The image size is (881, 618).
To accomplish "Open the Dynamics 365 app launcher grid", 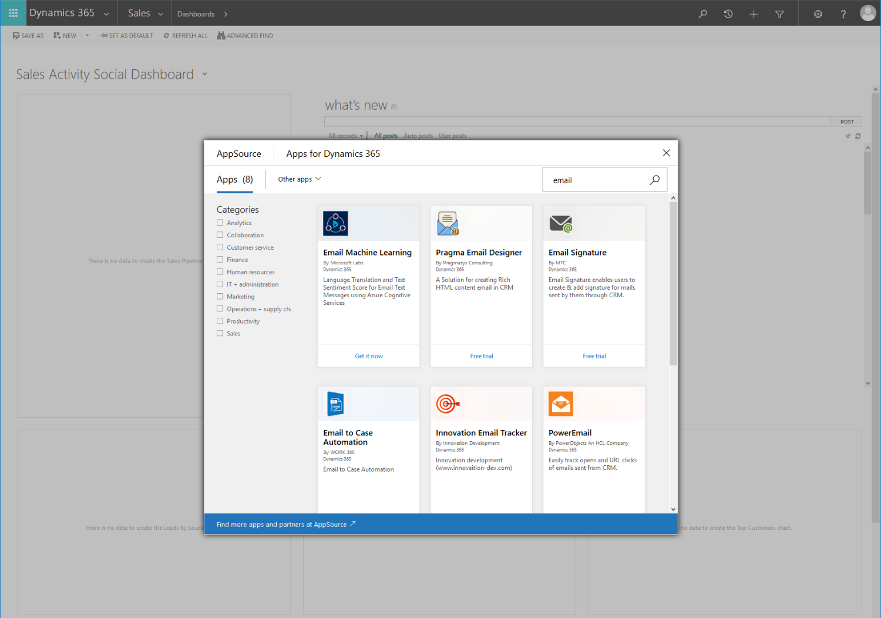I will coord(13,13).
